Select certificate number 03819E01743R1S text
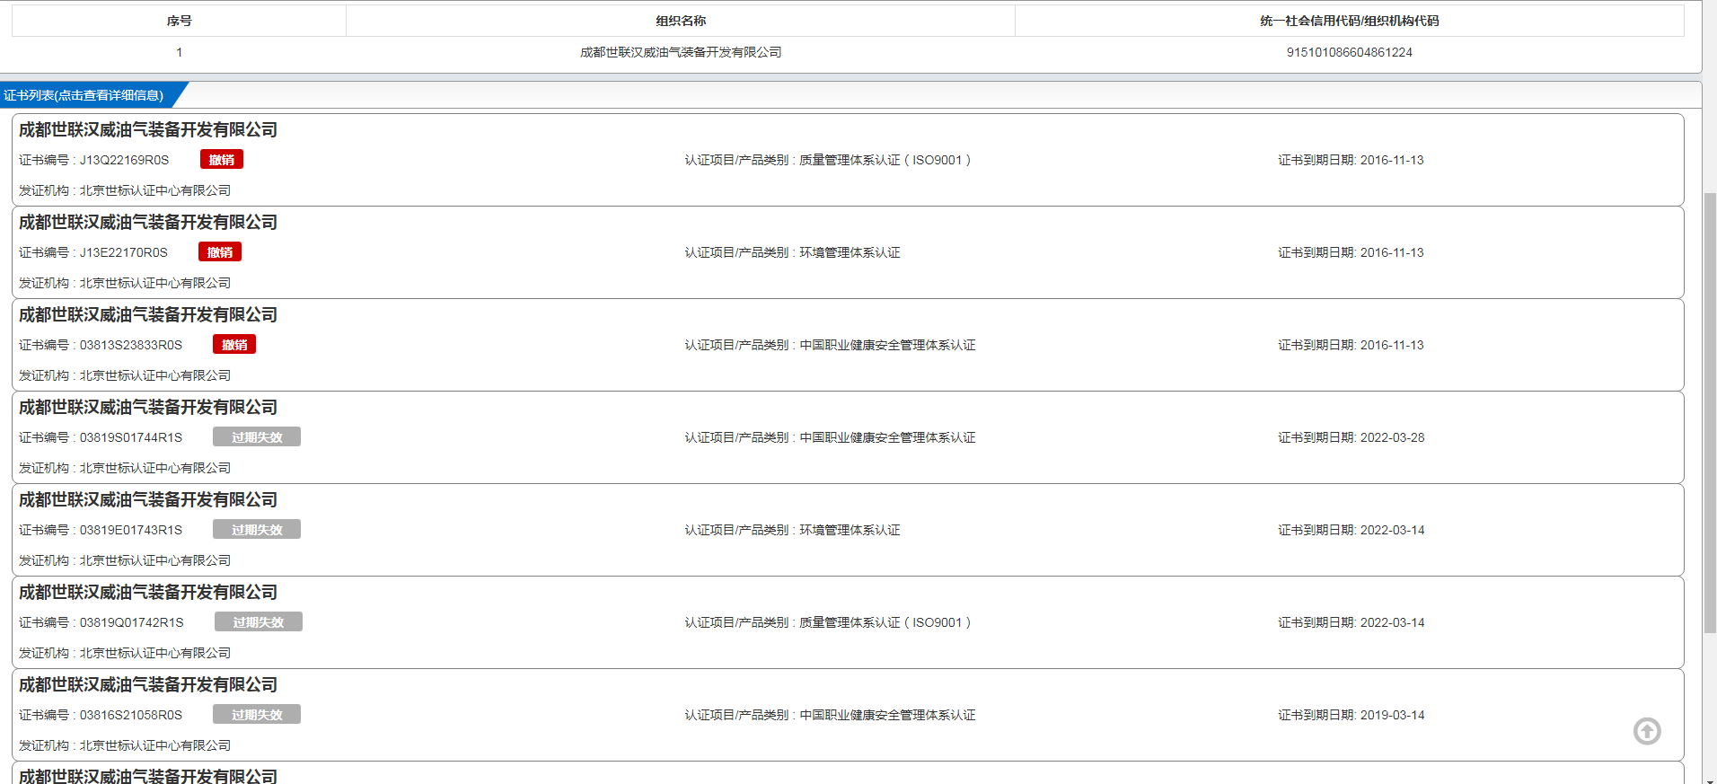 tap(131, 530)
